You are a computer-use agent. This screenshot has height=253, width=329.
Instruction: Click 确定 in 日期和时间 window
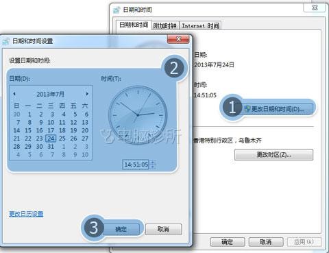[228, 242]
